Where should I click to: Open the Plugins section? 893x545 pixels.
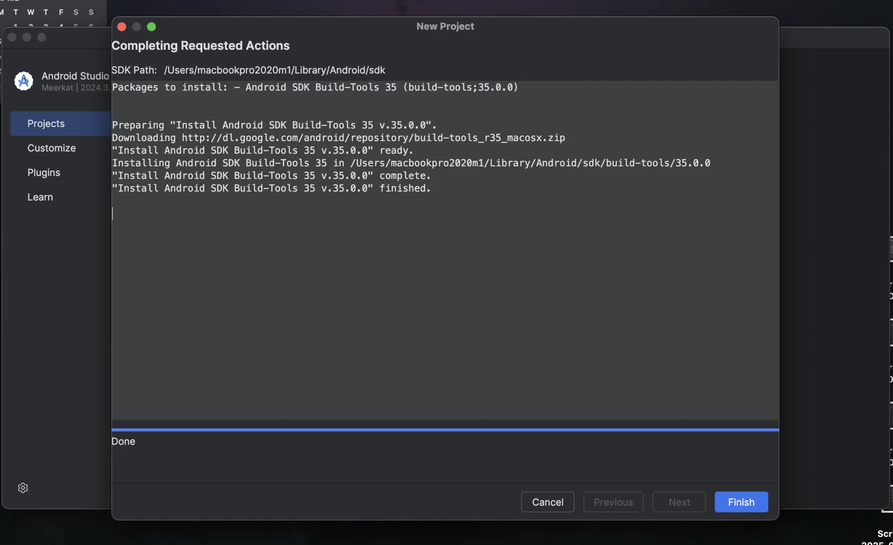pyautogui.click(x=44, y=172)
